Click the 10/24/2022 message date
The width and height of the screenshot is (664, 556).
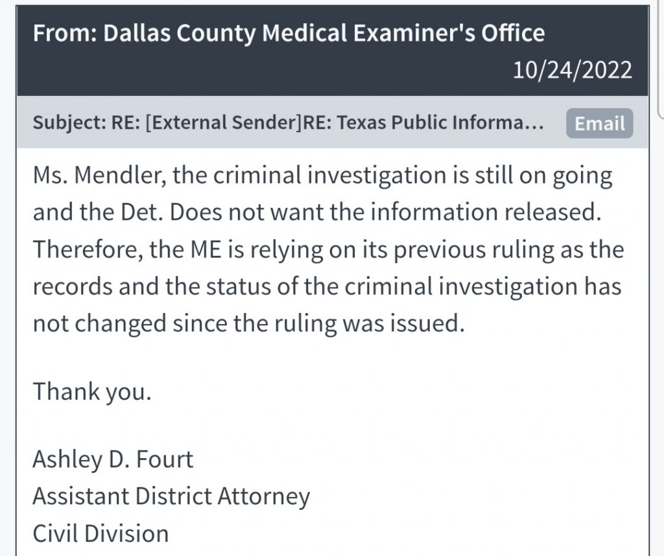point(572,70)
